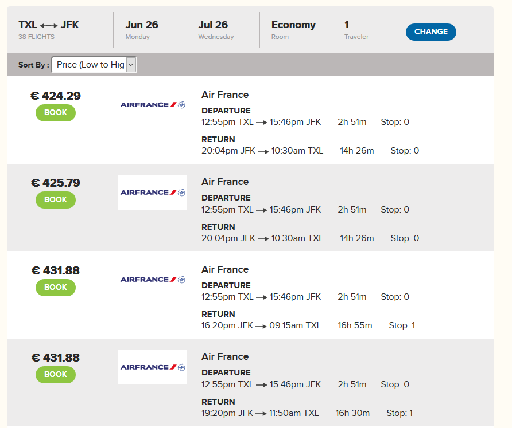
Task: Book the first €431.88 flight
Action: pyautogui.click(x=56, y=287)
